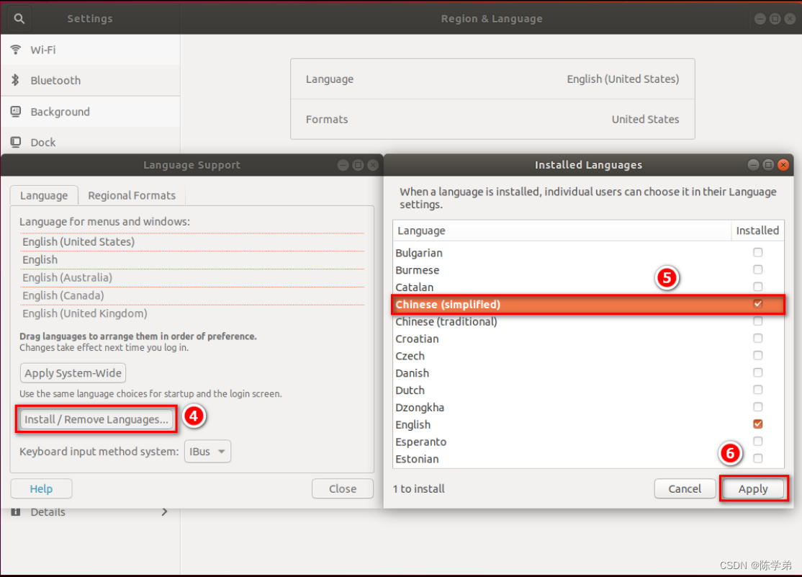Close the Language Support dialog via Close button
Image resolution: width=802 pixels, height=577 pixels.
tap(343, 489)
